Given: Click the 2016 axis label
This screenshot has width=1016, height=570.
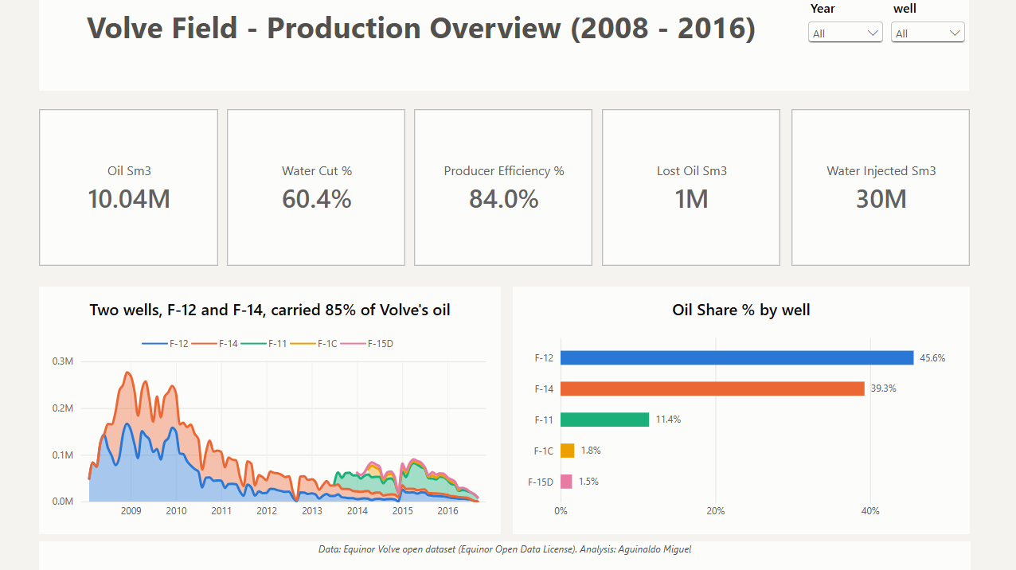Looking at the screenshot, I should [448, 511].
